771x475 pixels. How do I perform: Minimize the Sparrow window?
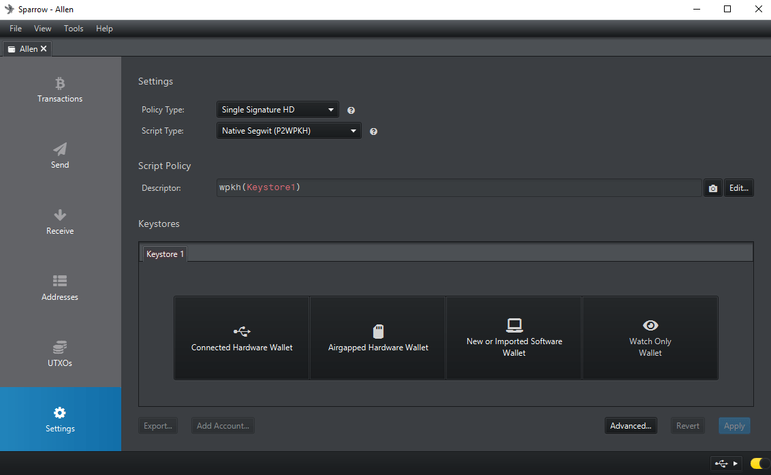(697, 10)
